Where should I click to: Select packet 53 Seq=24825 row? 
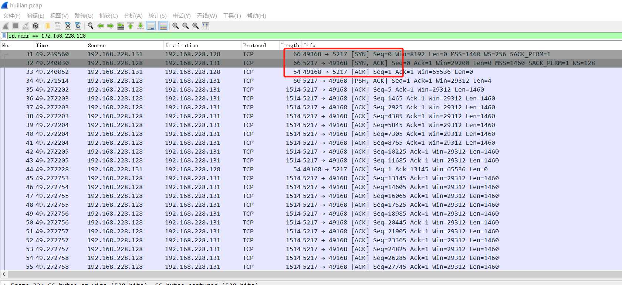coord(311,249)
